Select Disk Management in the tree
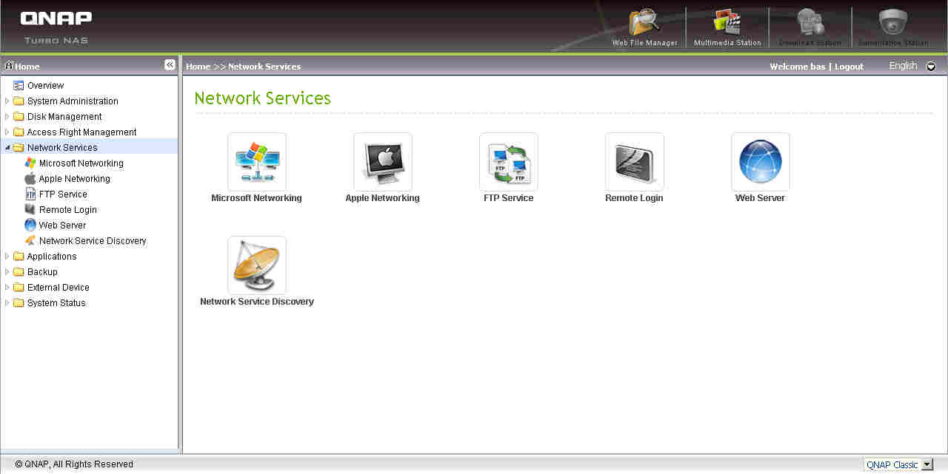948x474 pixels. click(x=64, y=116)
